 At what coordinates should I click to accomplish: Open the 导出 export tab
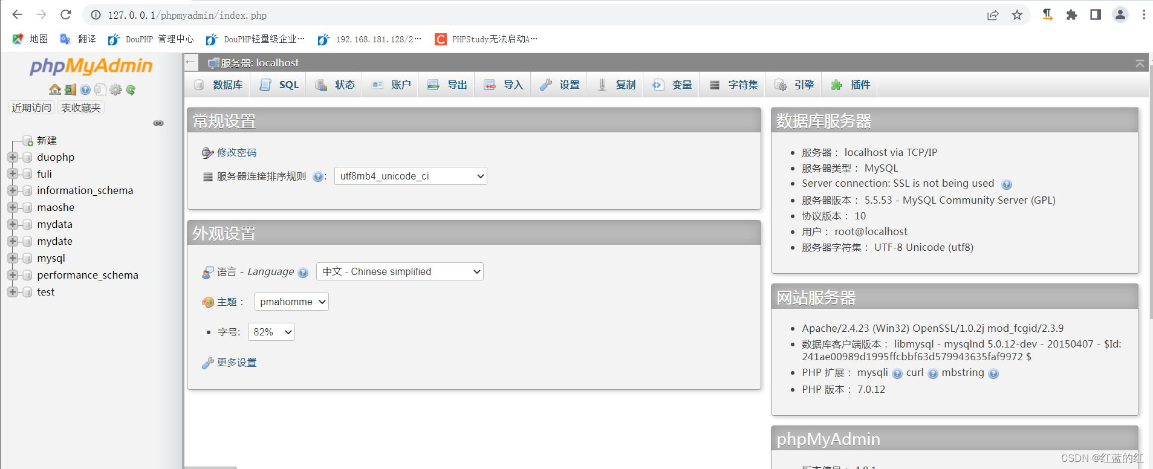[447, 85]
